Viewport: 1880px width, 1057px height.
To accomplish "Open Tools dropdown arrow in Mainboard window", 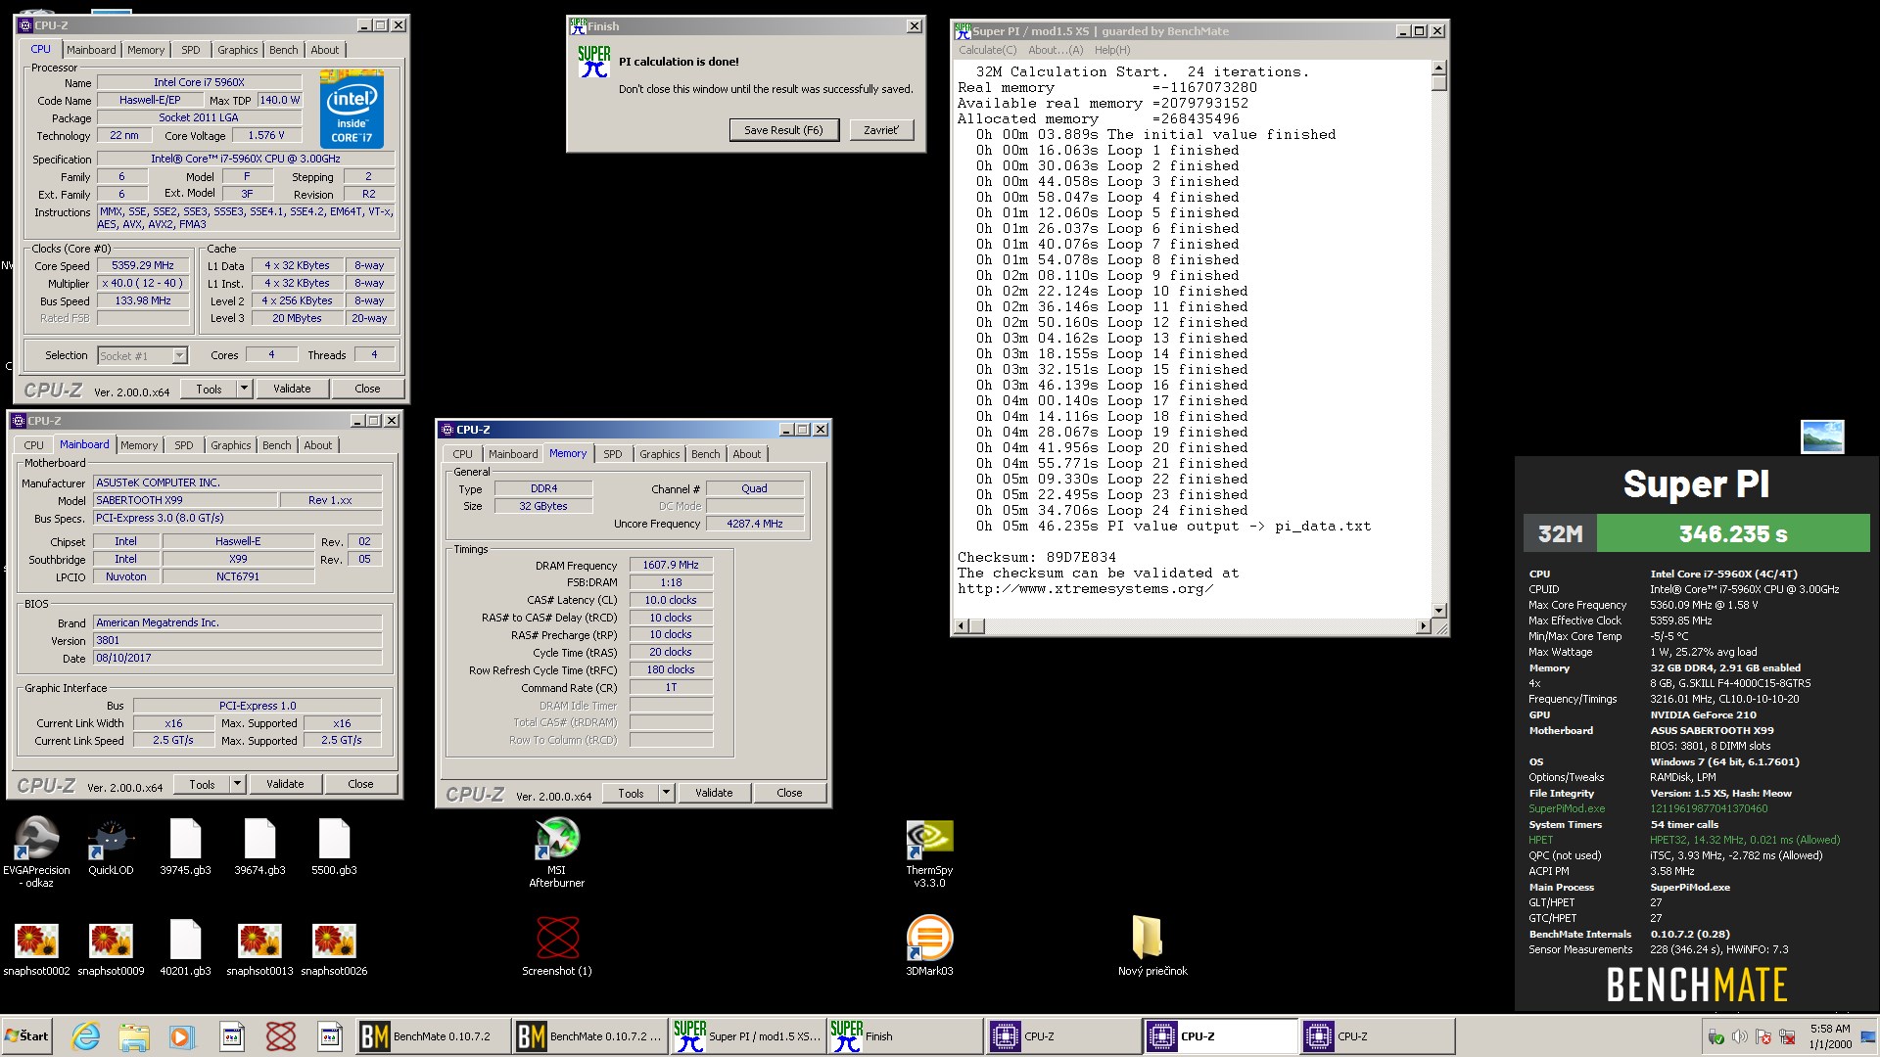I will (x=236, y=784).
